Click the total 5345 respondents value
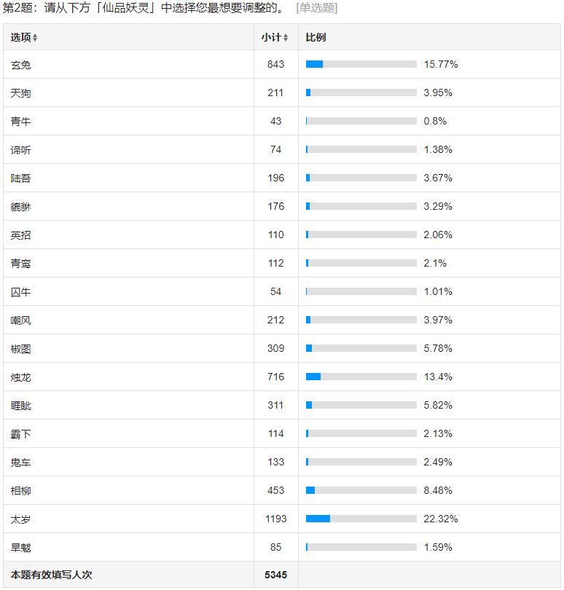This screenshot has width=564, height=590. pyautogui.click(x=275, y=575)
